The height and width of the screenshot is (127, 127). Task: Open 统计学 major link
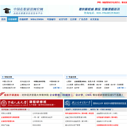pyautogui.click(x=99, y=85)
